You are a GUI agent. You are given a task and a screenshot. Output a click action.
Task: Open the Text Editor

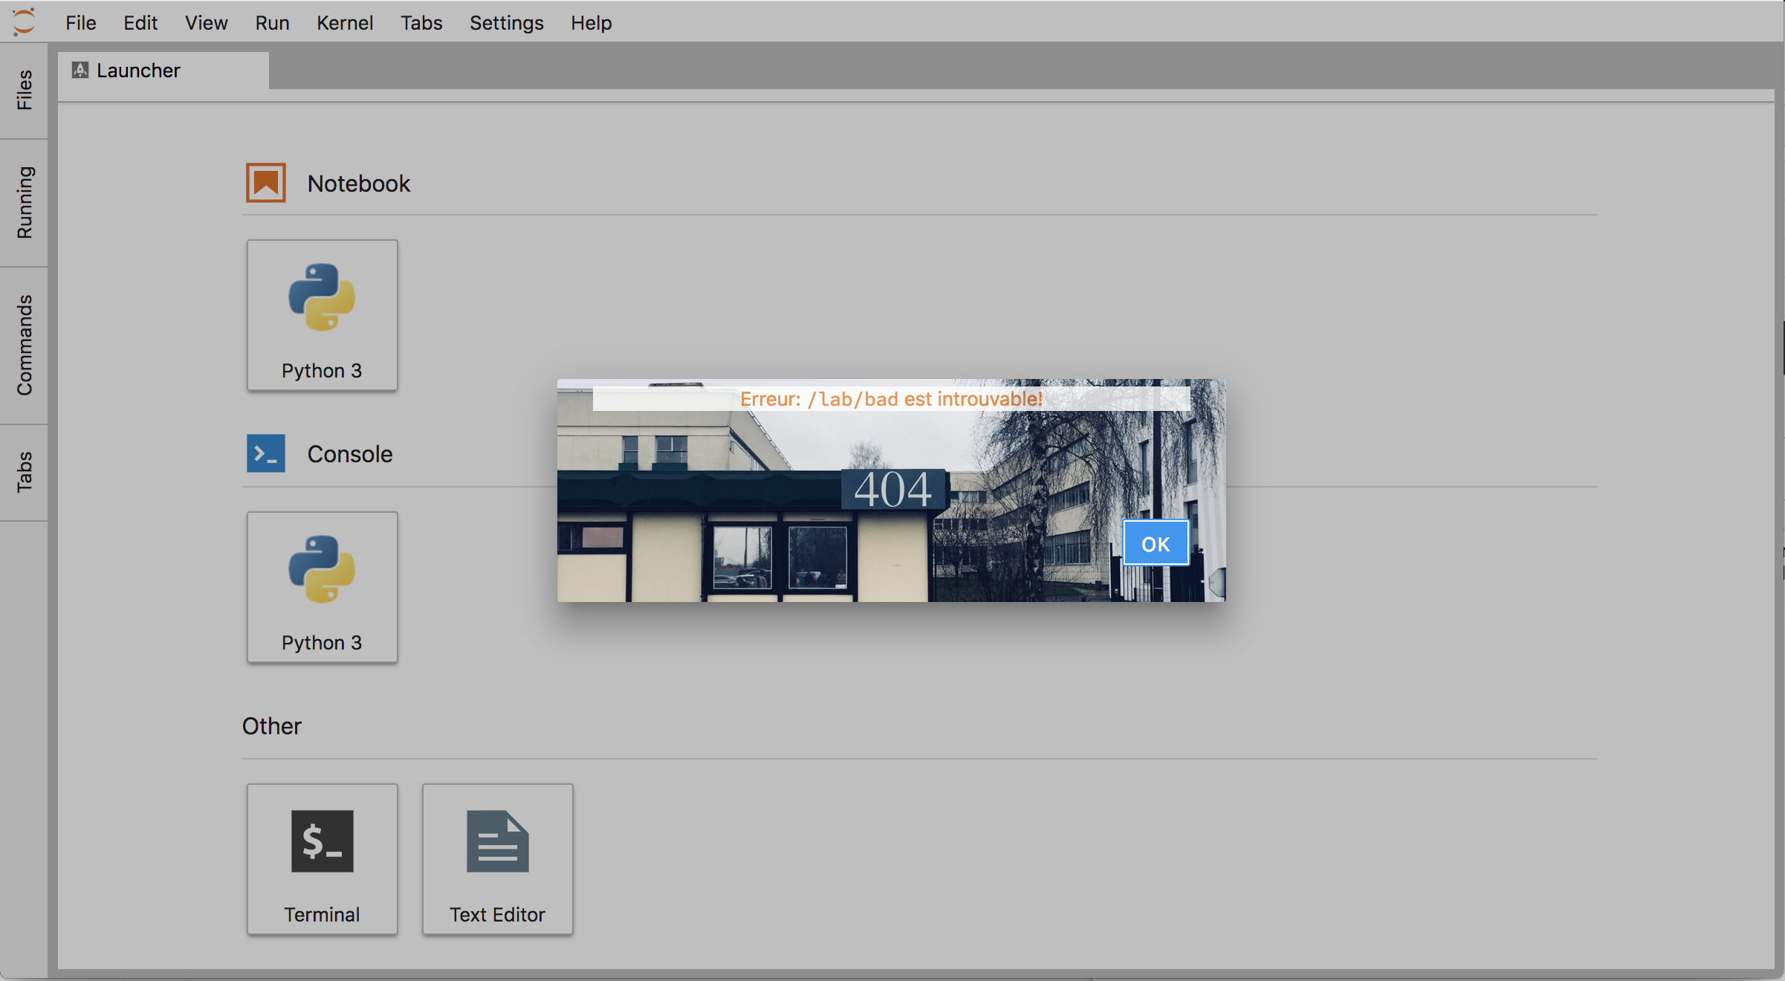(x=497, y=860)
